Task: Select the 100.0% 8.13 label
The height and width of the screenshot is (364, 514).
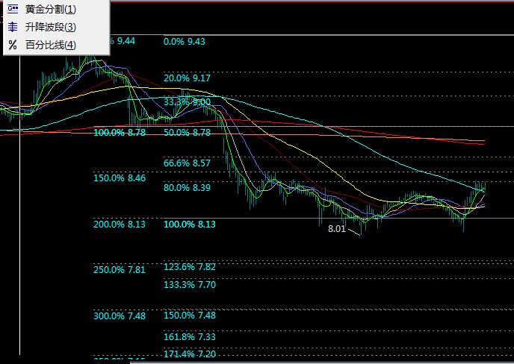Action: [190, 225]
